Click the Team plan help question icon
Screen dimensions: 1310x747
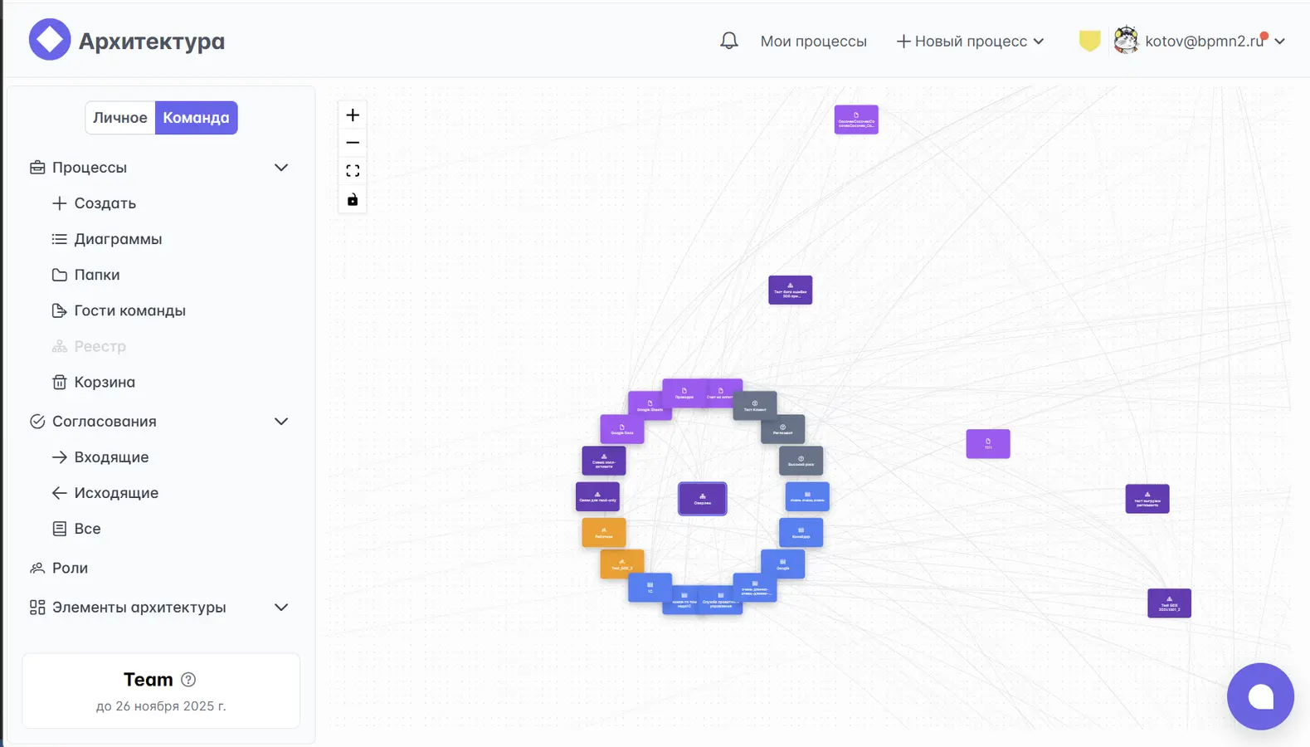[x=188, y=680]
